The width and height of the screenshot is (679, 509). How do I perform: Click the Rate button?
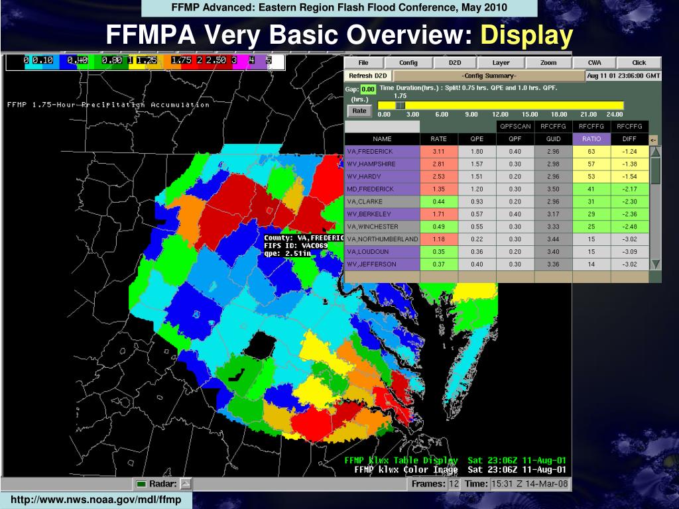click(x=359, y=111)
